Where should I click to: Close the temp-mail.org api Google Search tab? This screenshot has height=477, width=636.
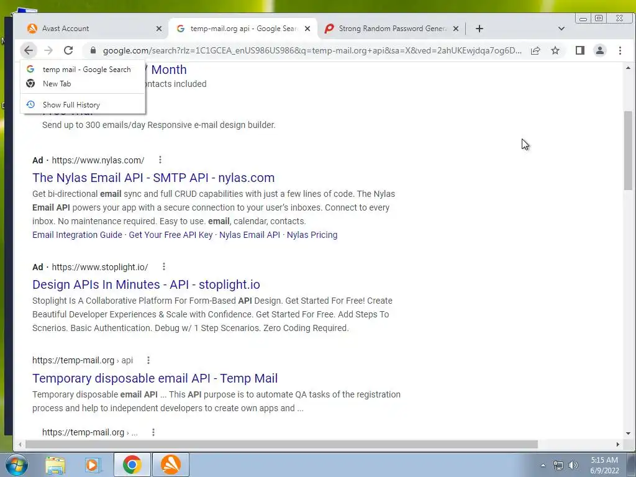tap(307, 29)
